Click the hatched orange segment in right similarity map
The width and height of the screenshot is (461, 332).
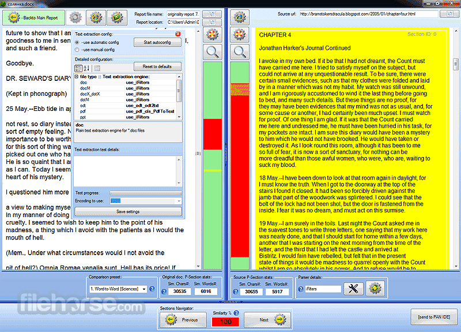click(x=240, y=89)
